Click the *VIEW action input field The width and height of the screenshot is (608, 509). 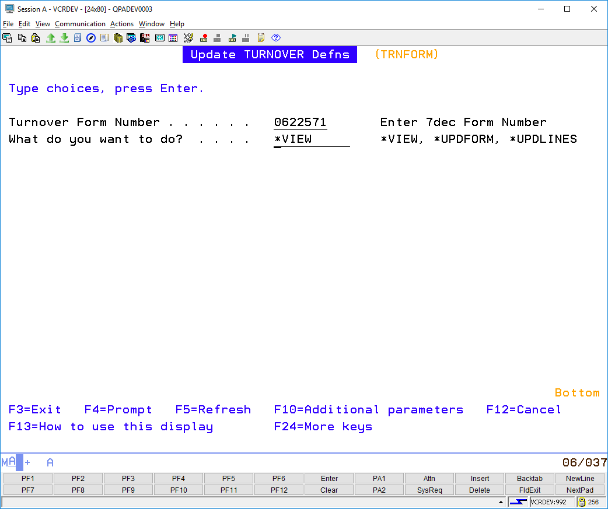point(312,139)
